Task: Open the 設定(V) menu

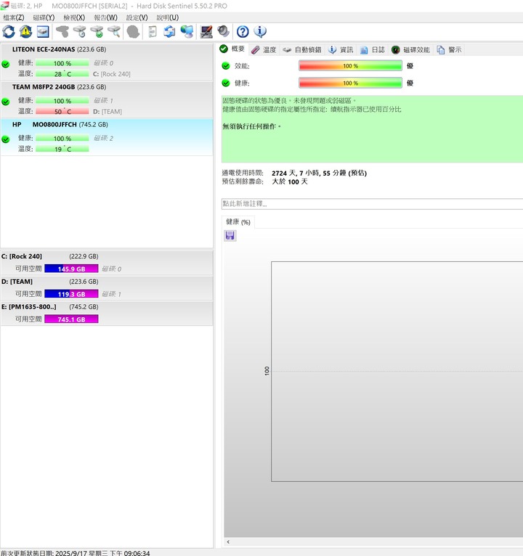Action: pyautogui.click(x=137, y=17)
